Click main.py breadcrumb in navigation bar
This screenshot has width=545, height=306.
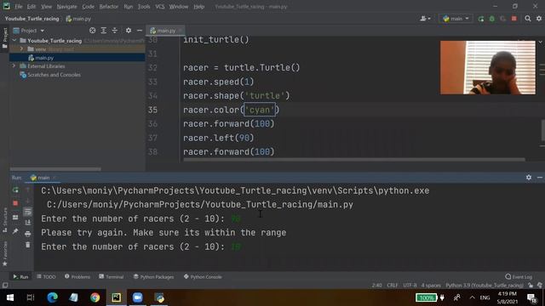tap(78, 19)
